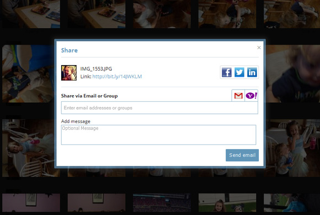Close the Share dialog
Screen dimensions: 320x215
point(259,48)
